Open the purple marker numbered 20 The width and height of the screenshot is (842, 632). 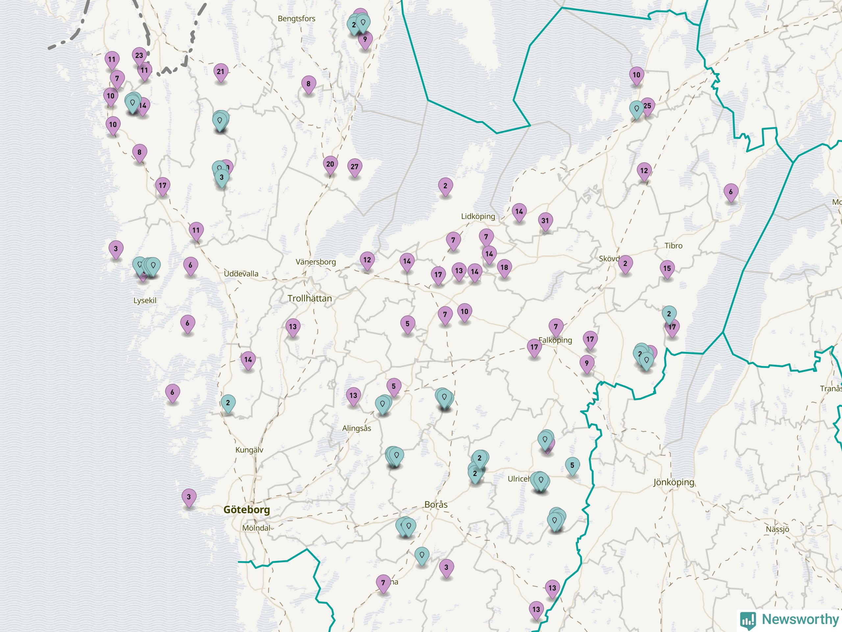[x=330, y=165]
